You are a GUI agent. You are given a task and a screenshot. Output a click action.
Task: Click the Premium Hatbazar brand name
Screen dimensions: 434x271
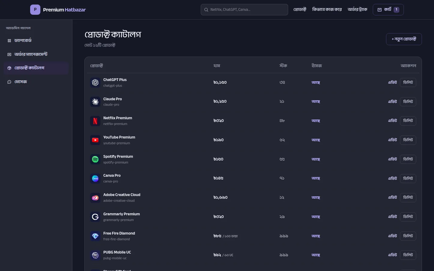64,10
